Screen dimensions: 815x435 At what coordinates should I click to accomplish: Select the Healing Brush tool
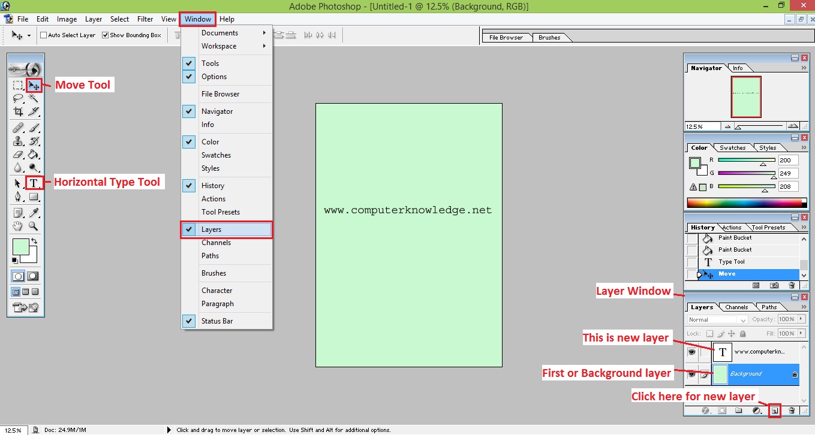click(19, 128)
